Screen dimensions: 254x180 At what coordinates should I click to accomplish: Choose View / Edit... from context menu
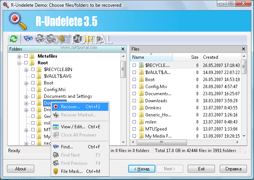[x=80, y=127]
